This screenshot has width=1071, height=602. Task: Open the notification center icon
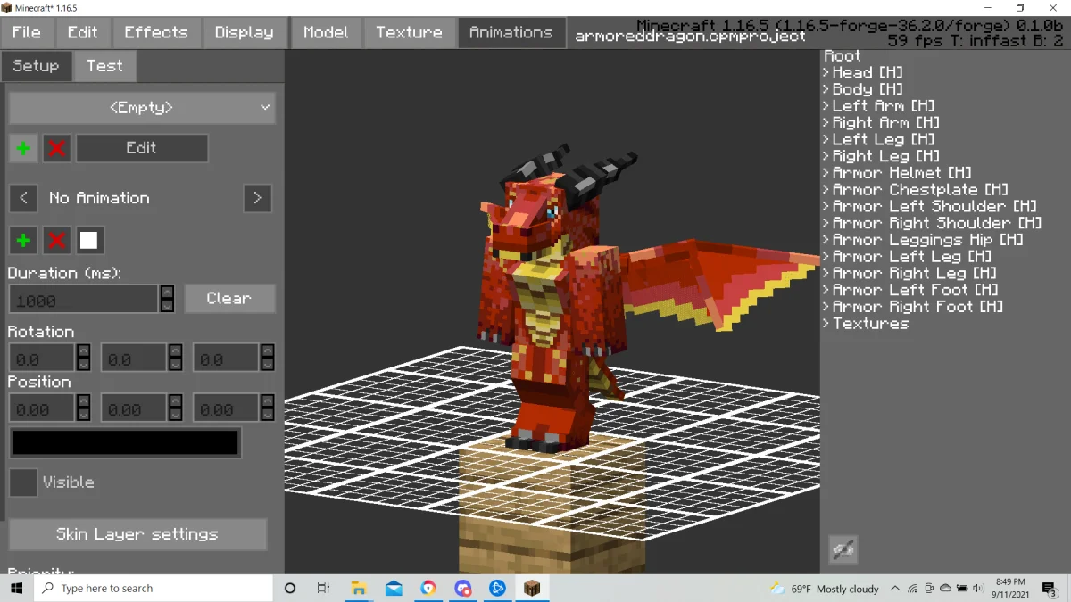1050,589
